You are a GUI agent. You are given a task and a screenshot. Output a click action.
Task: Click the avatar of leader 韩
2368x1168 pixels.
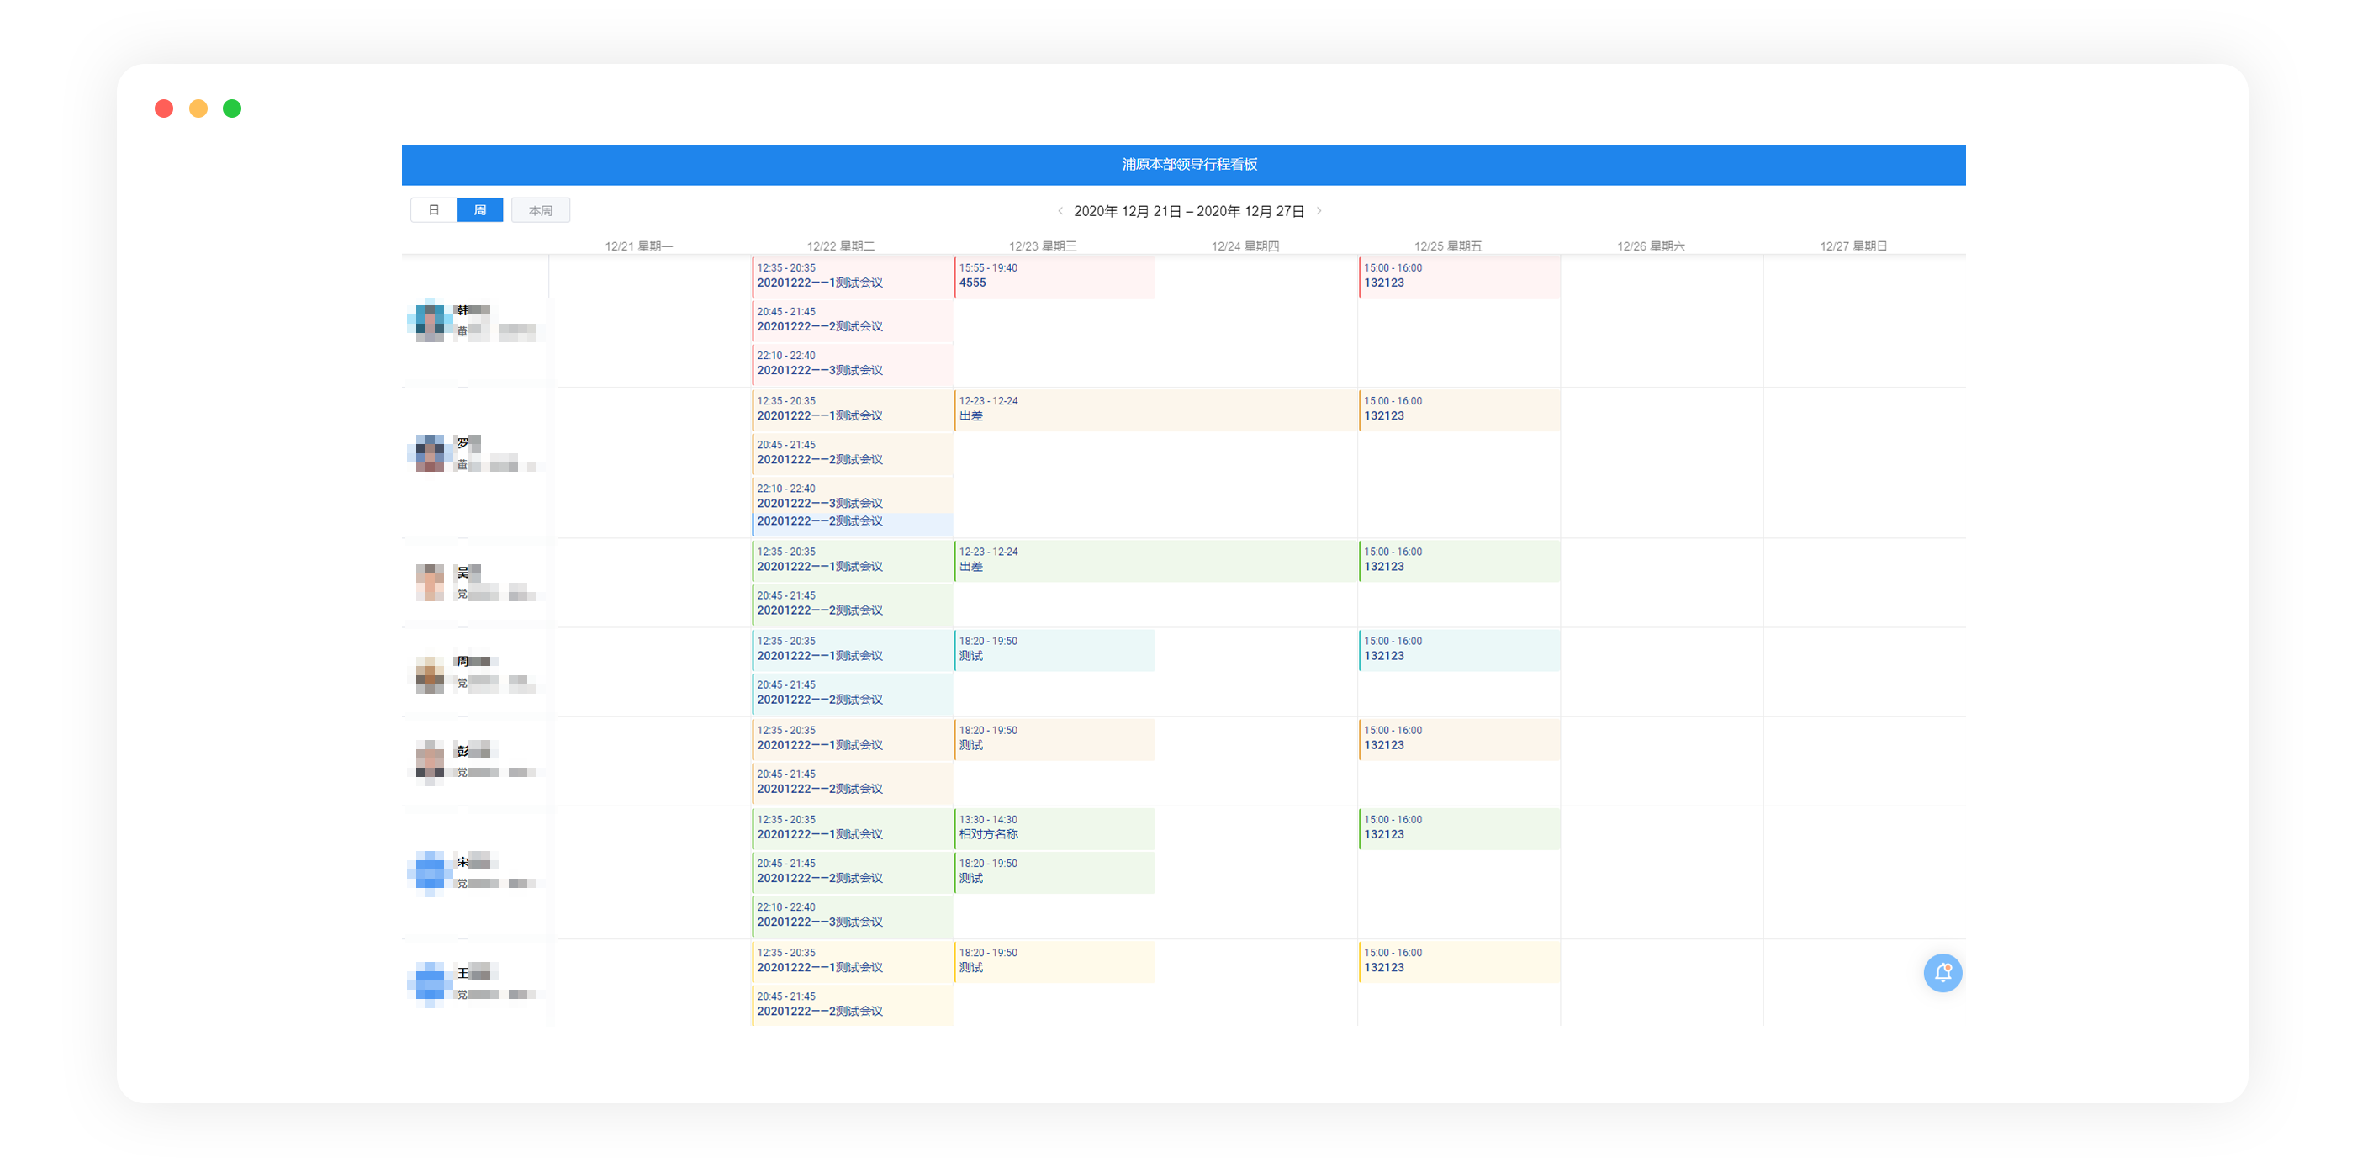click(x=430, y=320)
